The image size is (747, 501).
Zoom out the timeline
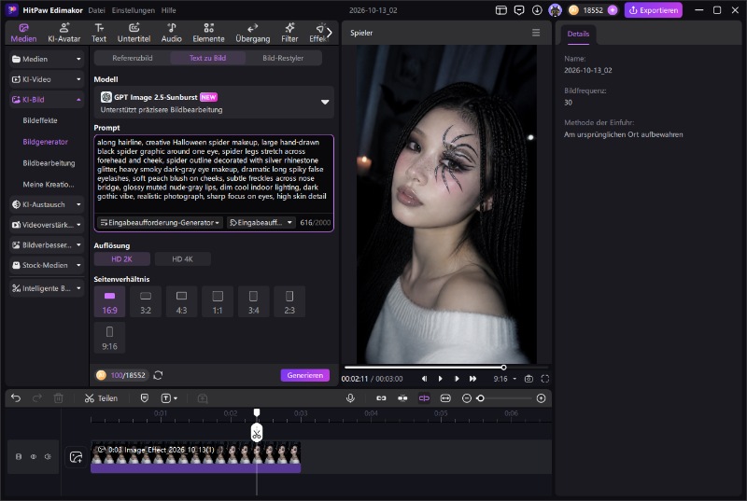coord(467,398)
